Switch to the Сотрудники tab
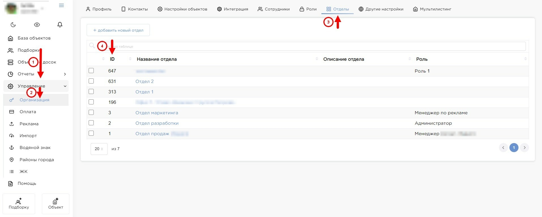542x217 pixels. tap(274, 9)
